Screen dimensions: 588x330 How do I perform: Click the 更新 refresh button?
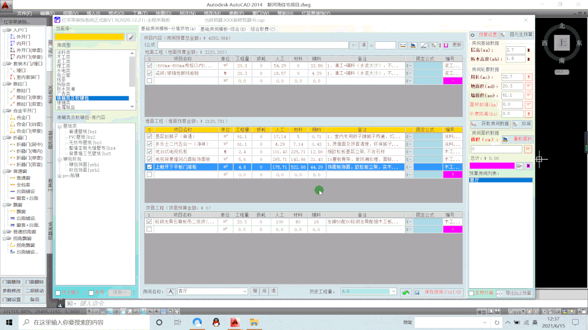[453, 45]
